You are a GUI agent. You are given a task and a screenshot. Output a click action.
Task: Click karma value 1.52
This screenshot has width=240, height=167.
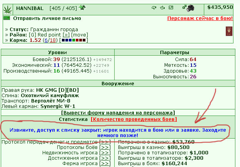pos(35,40)
